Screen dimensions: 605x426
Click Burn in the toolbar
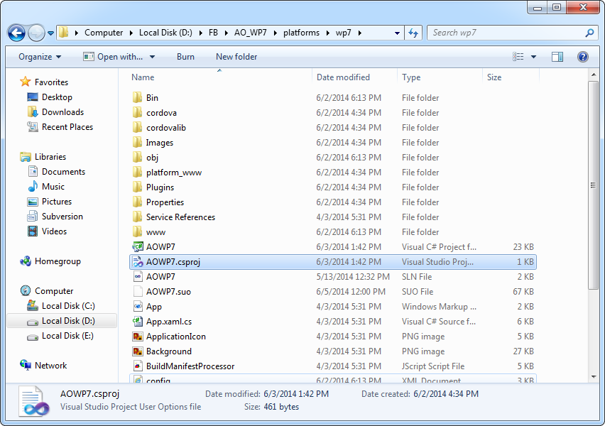[185, 57]
